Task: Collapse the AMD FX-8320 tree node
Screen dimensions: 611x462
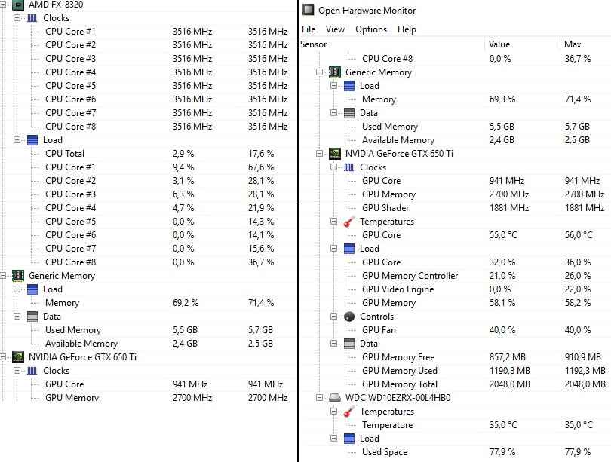Action: point(5,4)
